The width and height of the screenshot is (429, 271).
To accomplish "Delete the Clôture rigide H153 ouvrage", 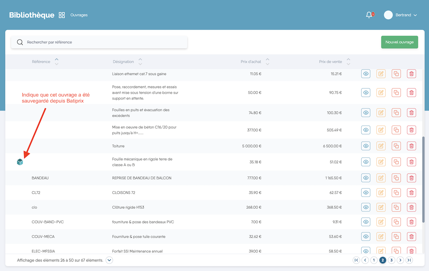I will 411,207.
